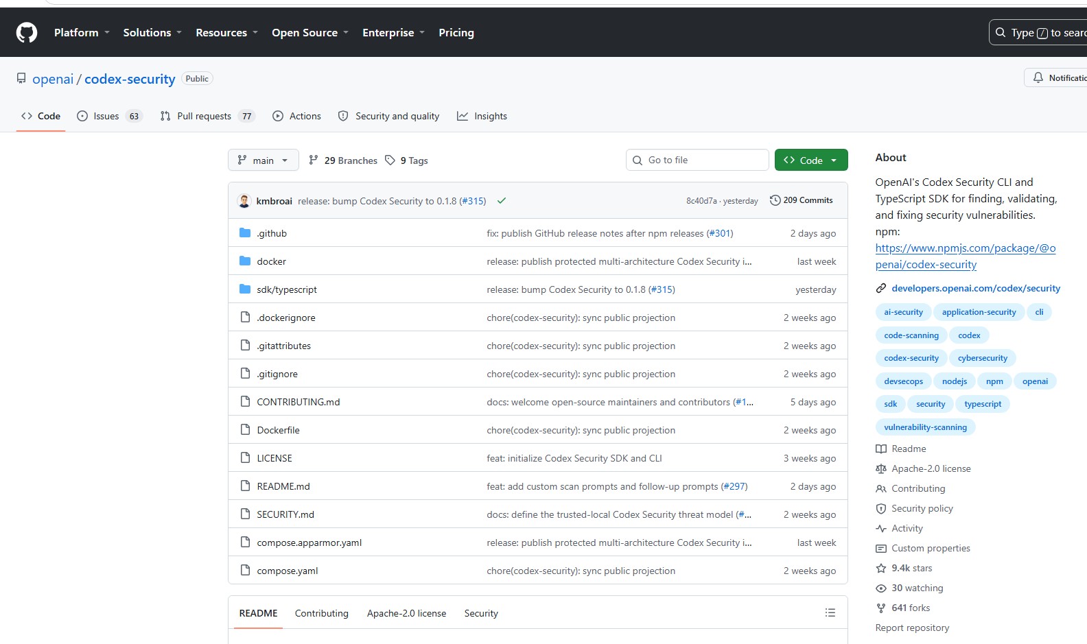Image resolution: width=1087 pixels, height=644 pixels.
Task: Open the Insights tab
Action: pyautogui.click(x=482, y=116)
